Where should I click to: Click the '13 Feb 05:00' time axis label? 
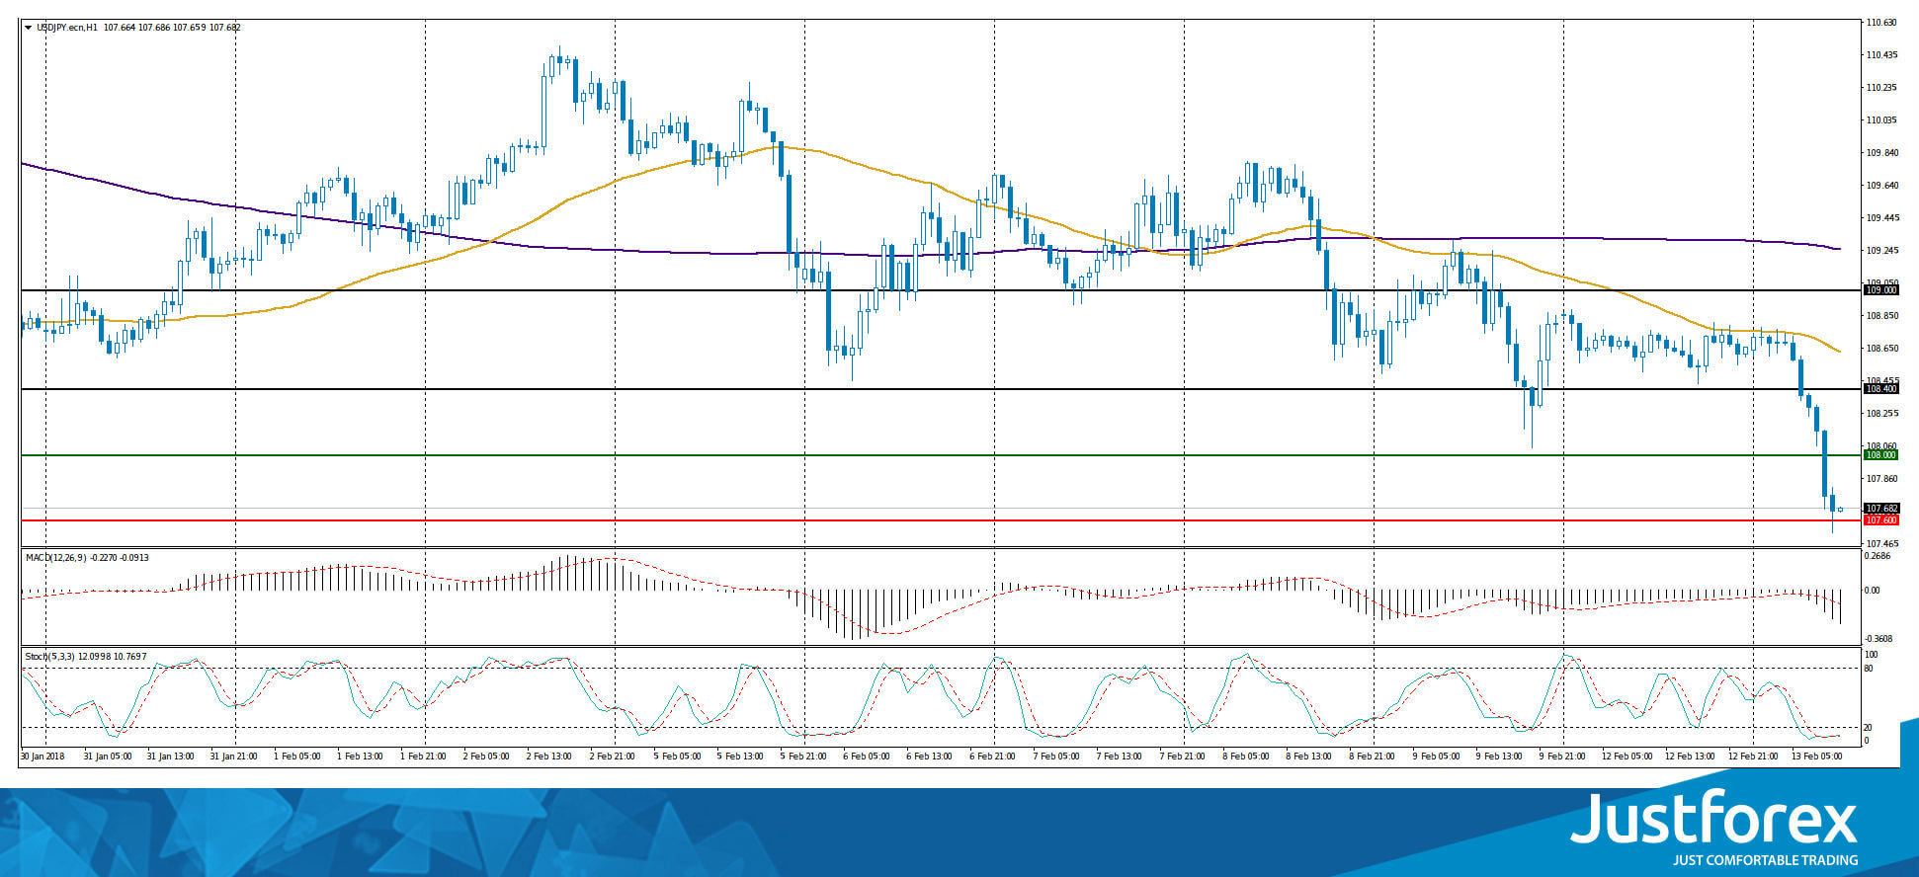1815,757
